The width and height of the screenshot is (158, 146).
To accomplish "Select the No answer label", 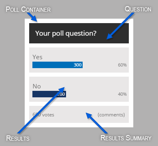I will (x=37, y=86).
